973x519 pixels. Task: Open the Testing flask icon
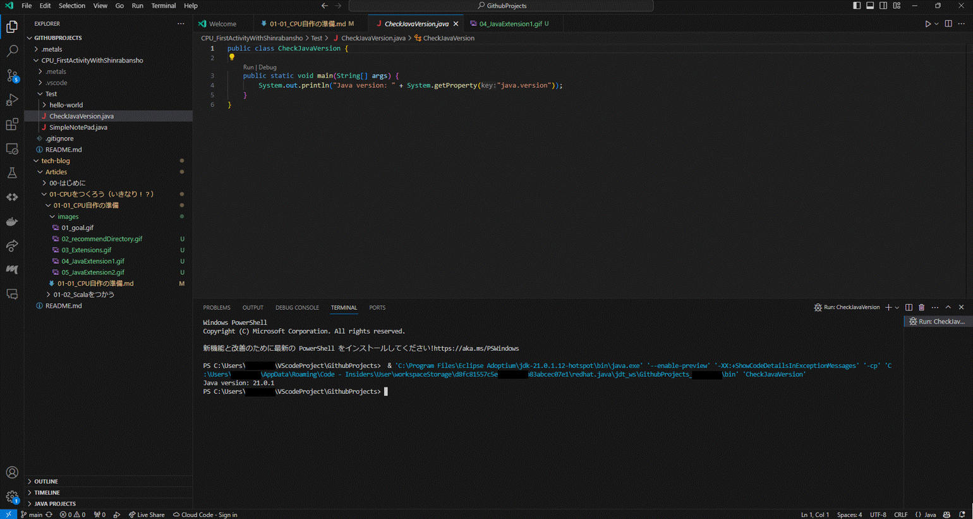coord(12,173)
